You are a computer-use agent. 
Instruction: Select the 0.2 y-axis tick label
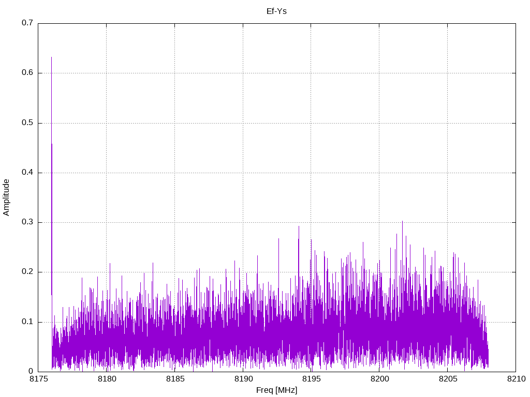(x=27, y=272)
